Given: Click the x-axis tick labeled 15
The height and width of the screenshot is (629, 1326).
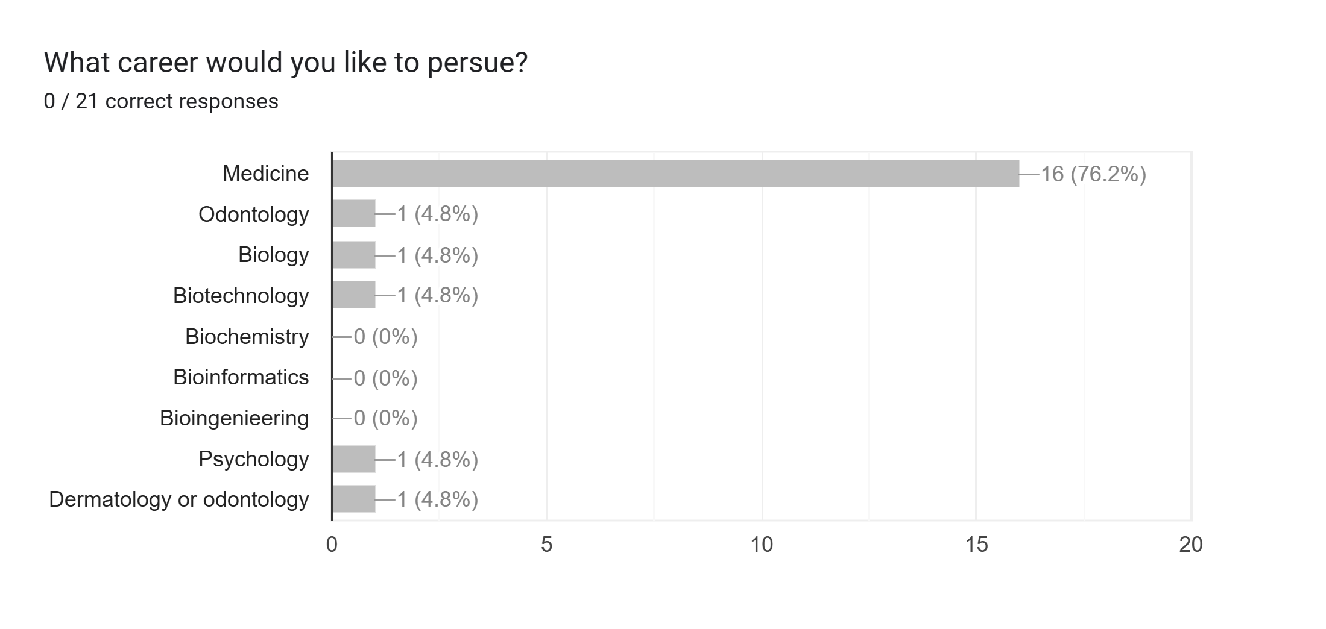Looking at the screenshot, I should 976,545.
